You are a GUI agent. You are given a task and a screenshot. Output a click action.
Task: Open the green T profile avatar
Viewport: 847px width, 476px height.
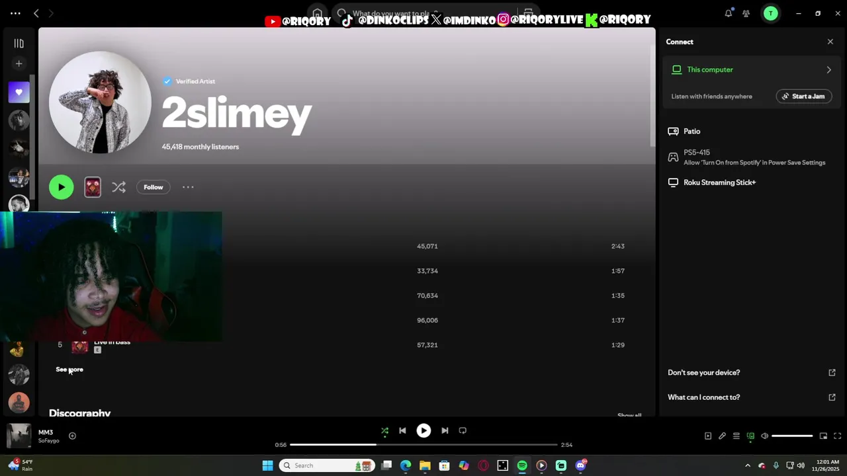coord(770,13)
